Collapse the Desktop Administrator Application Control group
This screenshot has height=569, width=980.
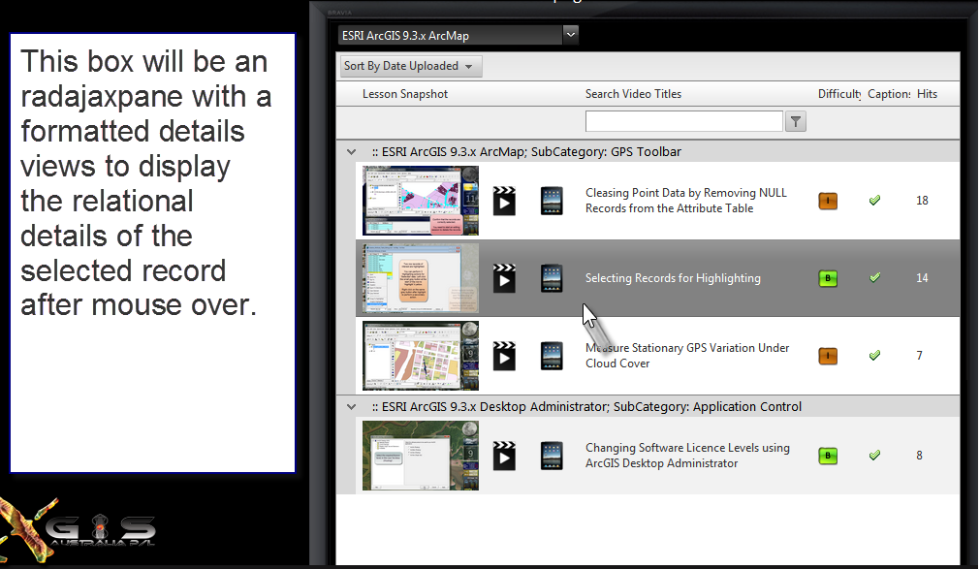point(351,407)
